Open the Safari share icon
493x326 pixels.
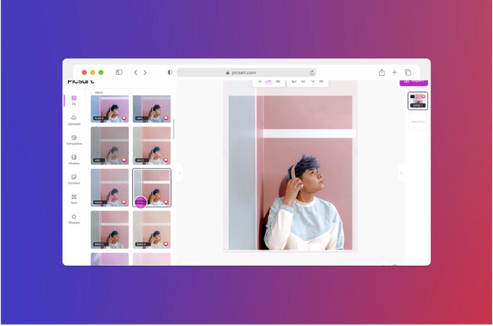pyautogui.click(x=382, y=73)
